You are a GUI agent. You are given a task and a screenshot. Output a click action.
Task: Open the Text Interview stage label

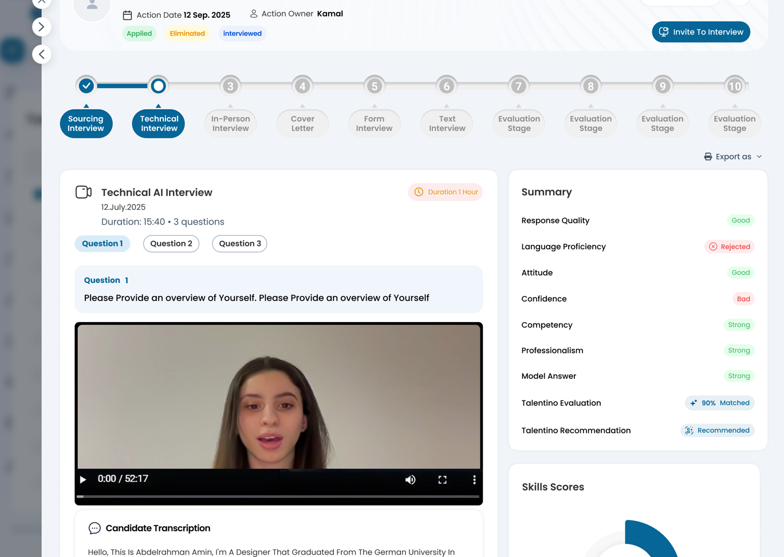tap(447, 124)
